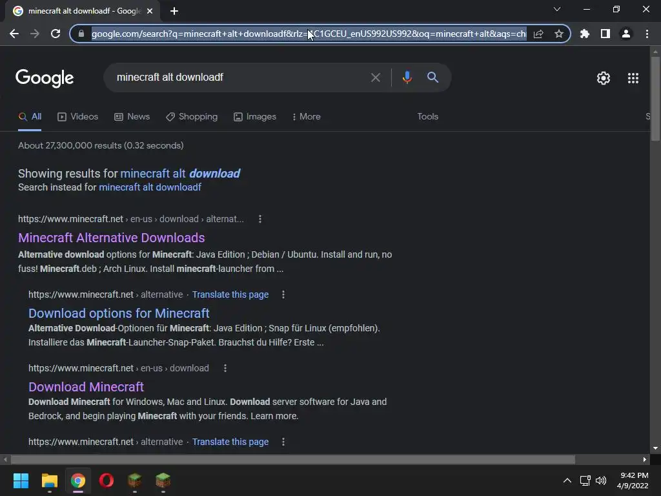This screenshot has height=496, width=661.
Task: Switch to the News tab
Action: click(132, 117)
